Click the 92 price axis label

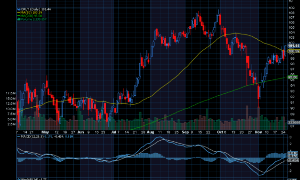point(292,97)
